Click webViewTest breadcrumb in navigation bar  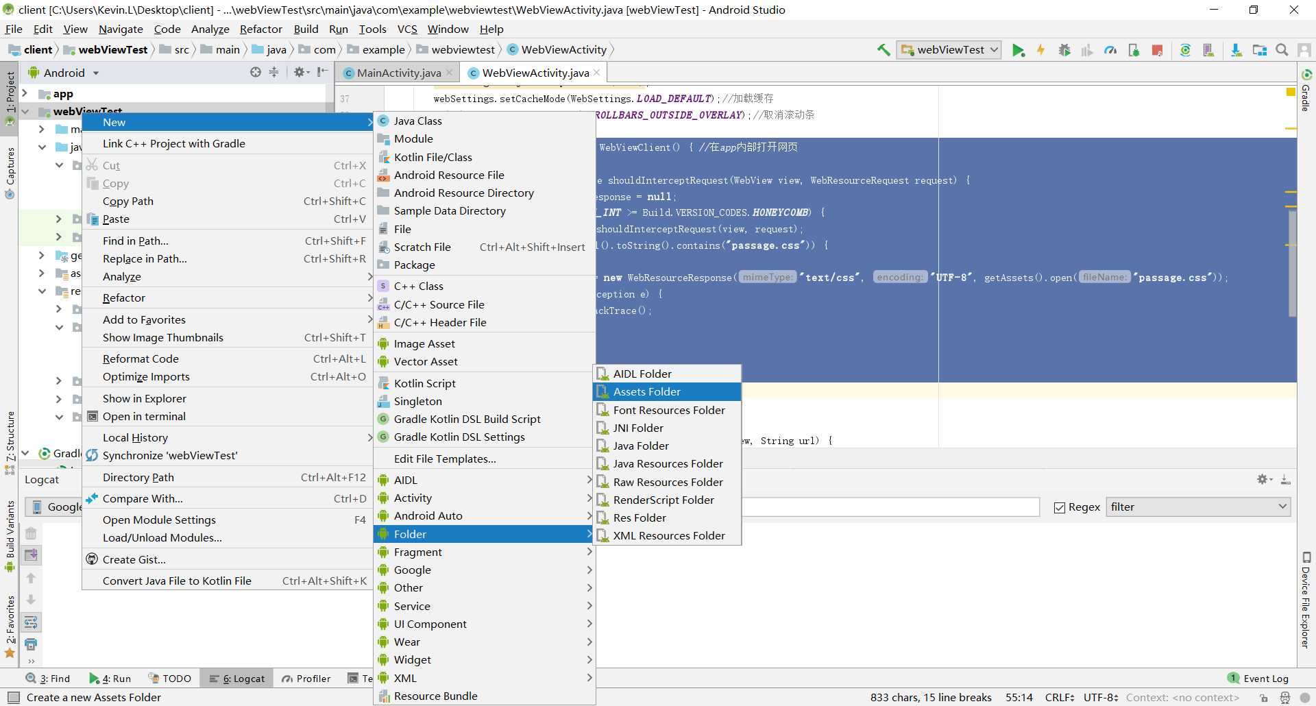[106, 49]
